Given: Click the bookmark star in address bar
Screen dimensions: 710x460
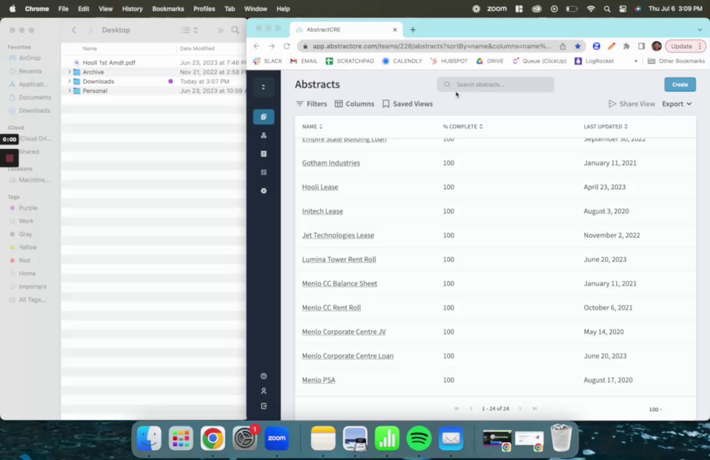Looking at the screenshot, I should 578,46.
